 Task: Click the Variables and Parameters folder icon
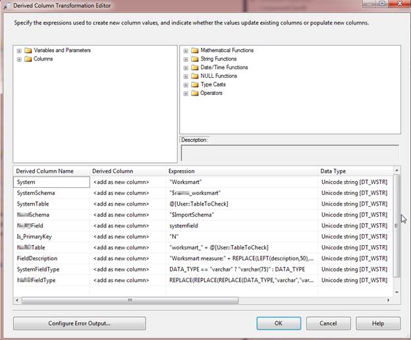28,51
